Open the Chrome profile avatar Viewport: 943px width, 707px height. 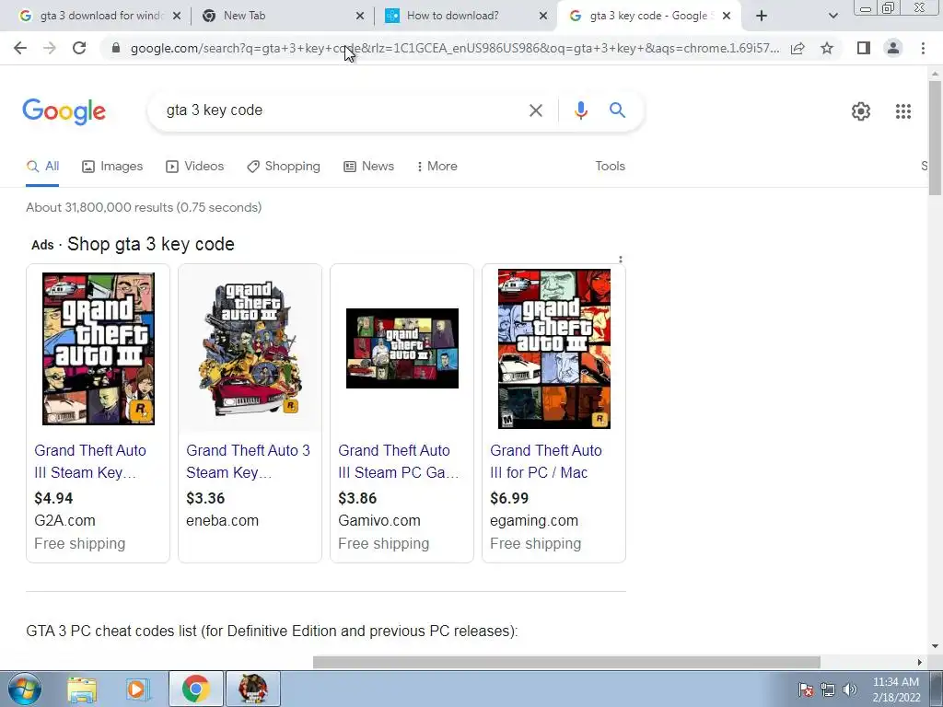pos(893,48)
